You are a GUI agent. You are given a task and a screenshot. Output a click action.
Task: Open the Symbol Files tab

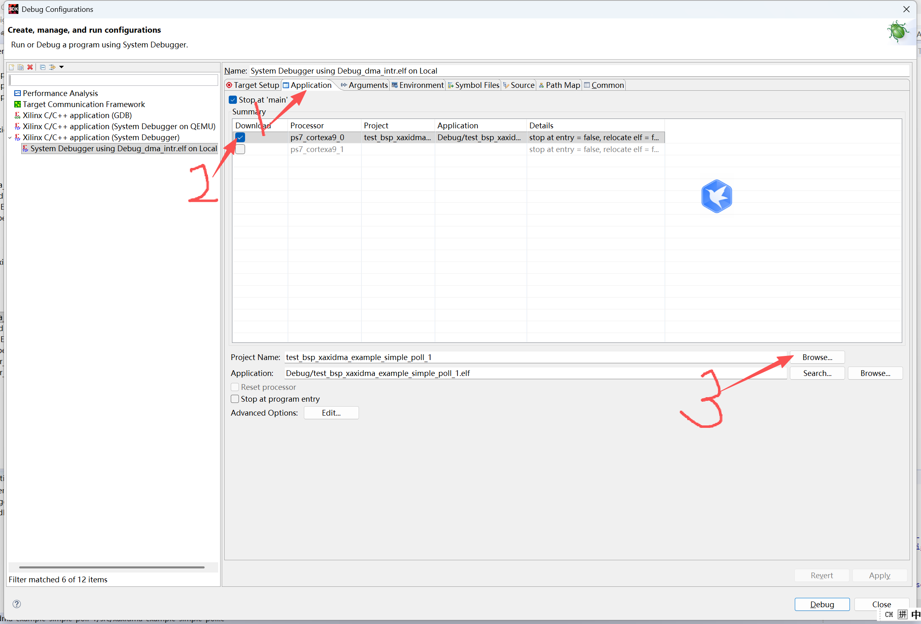click(474, 85)
